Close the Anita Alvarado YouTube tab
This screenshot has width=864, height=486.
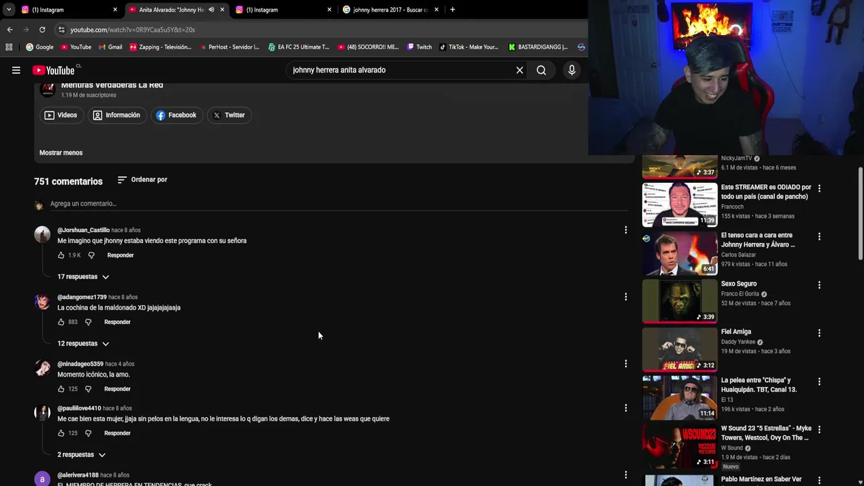click(x=222, y=9)
